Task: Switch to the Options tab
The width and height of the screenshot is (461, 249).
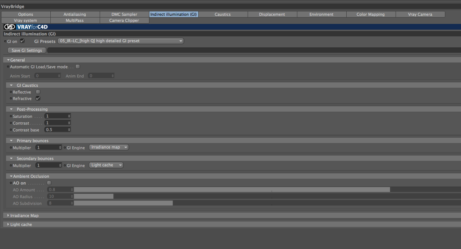Action: 26,14
